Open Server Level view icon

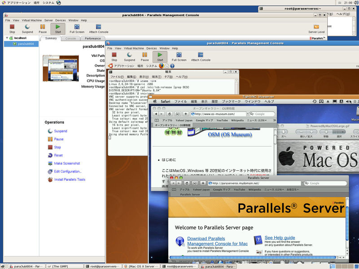(316, 27)
